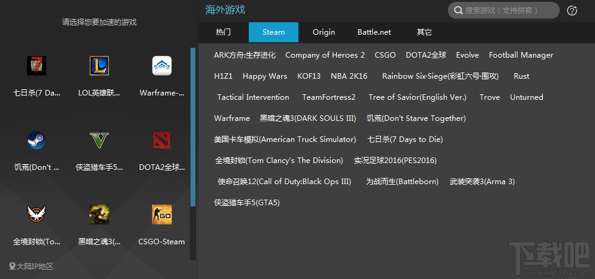Choose Company of Heroes 2

[325, 55]
